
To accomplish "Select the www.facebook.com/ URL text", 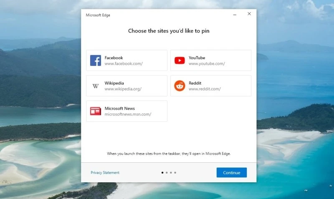I will click(x=124, y=64).
